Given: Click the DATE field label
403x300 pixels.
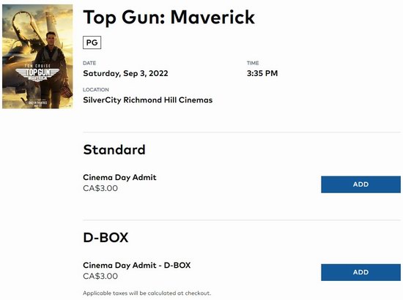Looking at the screenshot, I should pos(89,63).
